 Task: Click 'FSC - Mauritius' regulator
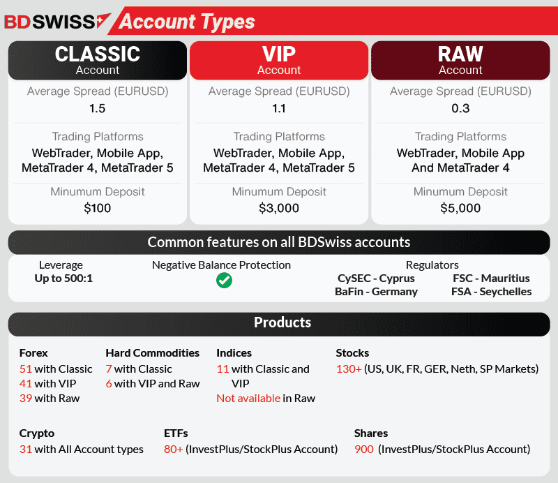point(491,278)
